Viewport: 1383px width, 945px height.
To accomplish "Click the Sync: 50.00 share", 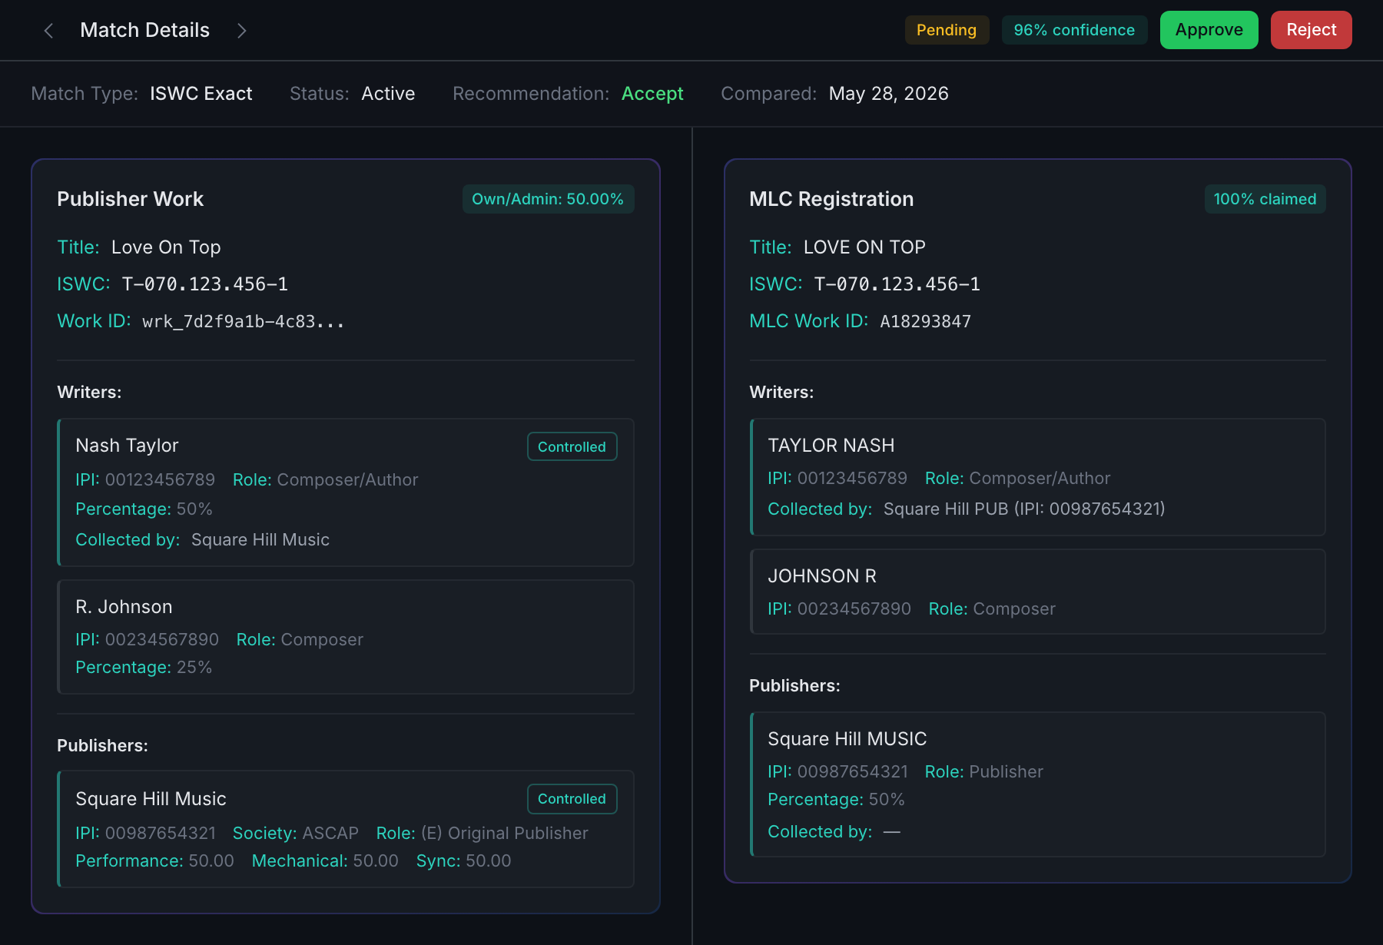I will point(489,861).
